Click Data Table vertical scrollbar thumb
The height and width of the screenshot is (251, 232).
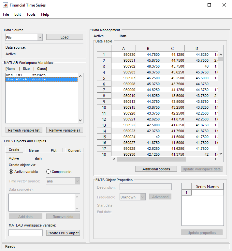click(221, 59)
